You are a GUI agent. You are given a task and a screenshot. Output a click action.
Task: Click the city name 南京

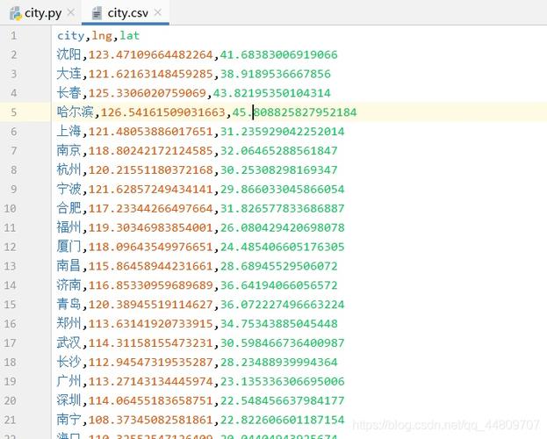tap(69, 150)
